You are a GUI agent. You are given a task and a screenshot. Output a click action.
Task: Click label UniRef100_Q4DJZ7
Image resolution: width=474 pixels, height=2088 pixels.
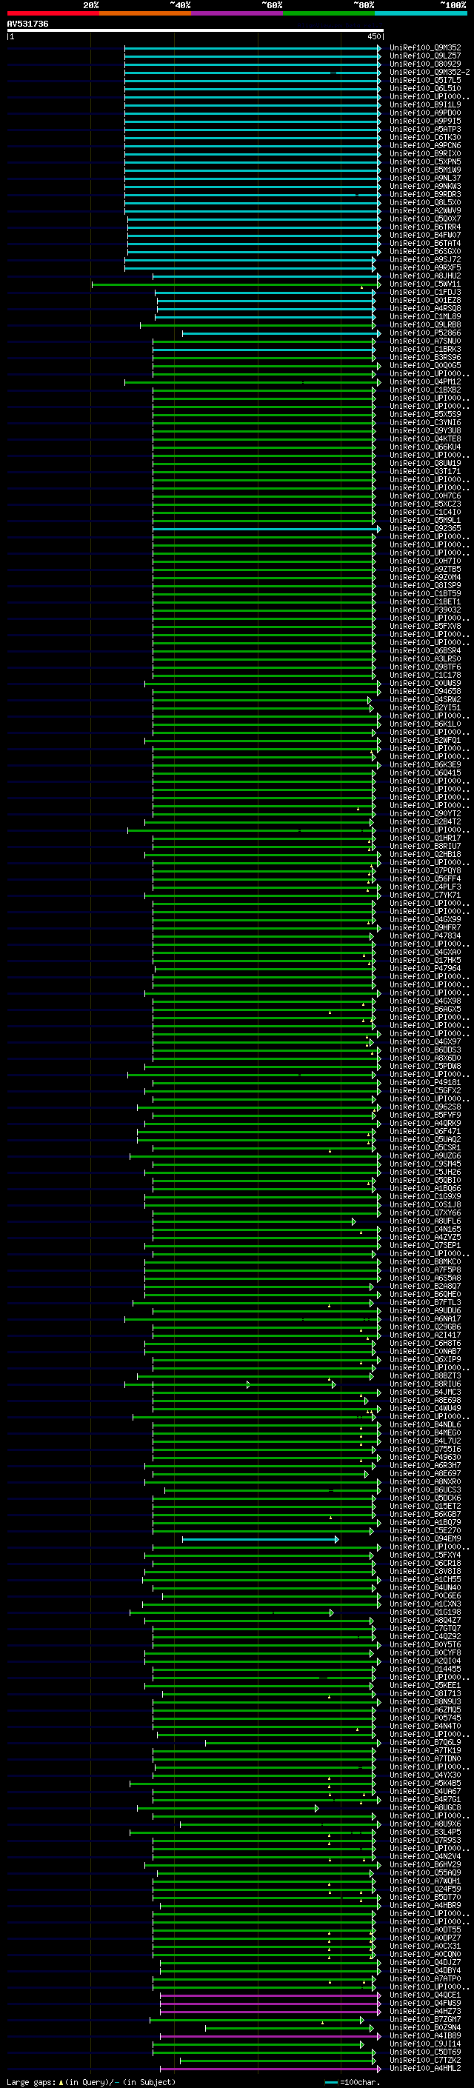[x=425, y=1962]
